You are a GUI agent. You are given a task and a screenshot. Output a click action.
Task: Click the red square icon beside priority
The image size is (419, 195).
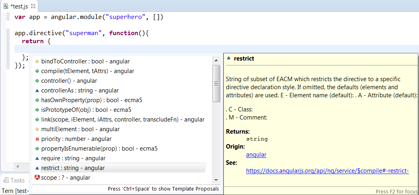tap(37, 139)
